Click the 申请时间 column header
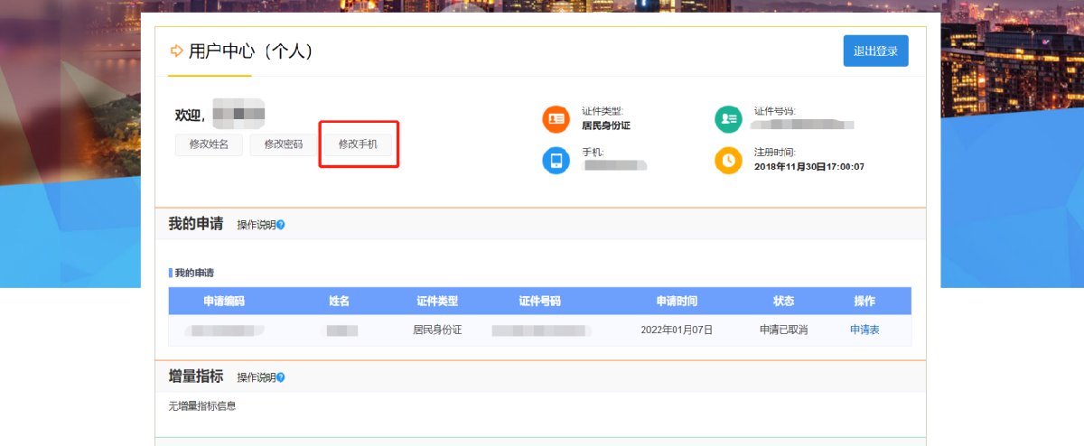 677,302
